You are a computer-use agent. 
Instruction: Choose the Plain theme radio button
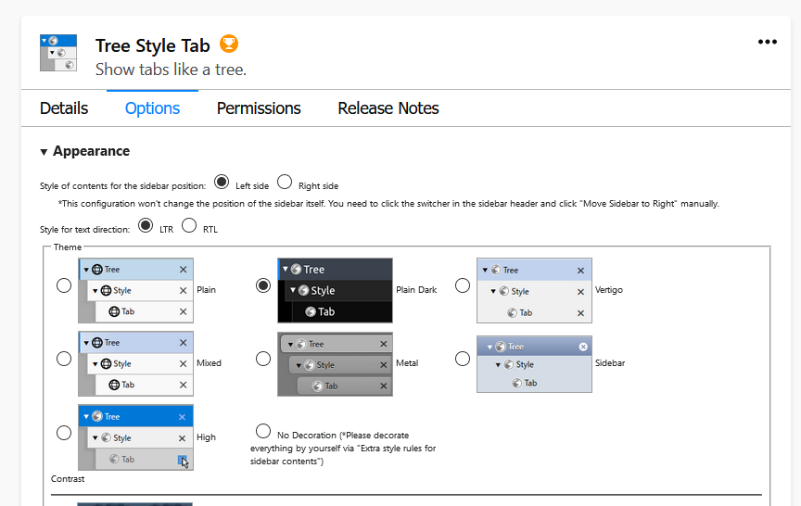click(x=64, y=285)
